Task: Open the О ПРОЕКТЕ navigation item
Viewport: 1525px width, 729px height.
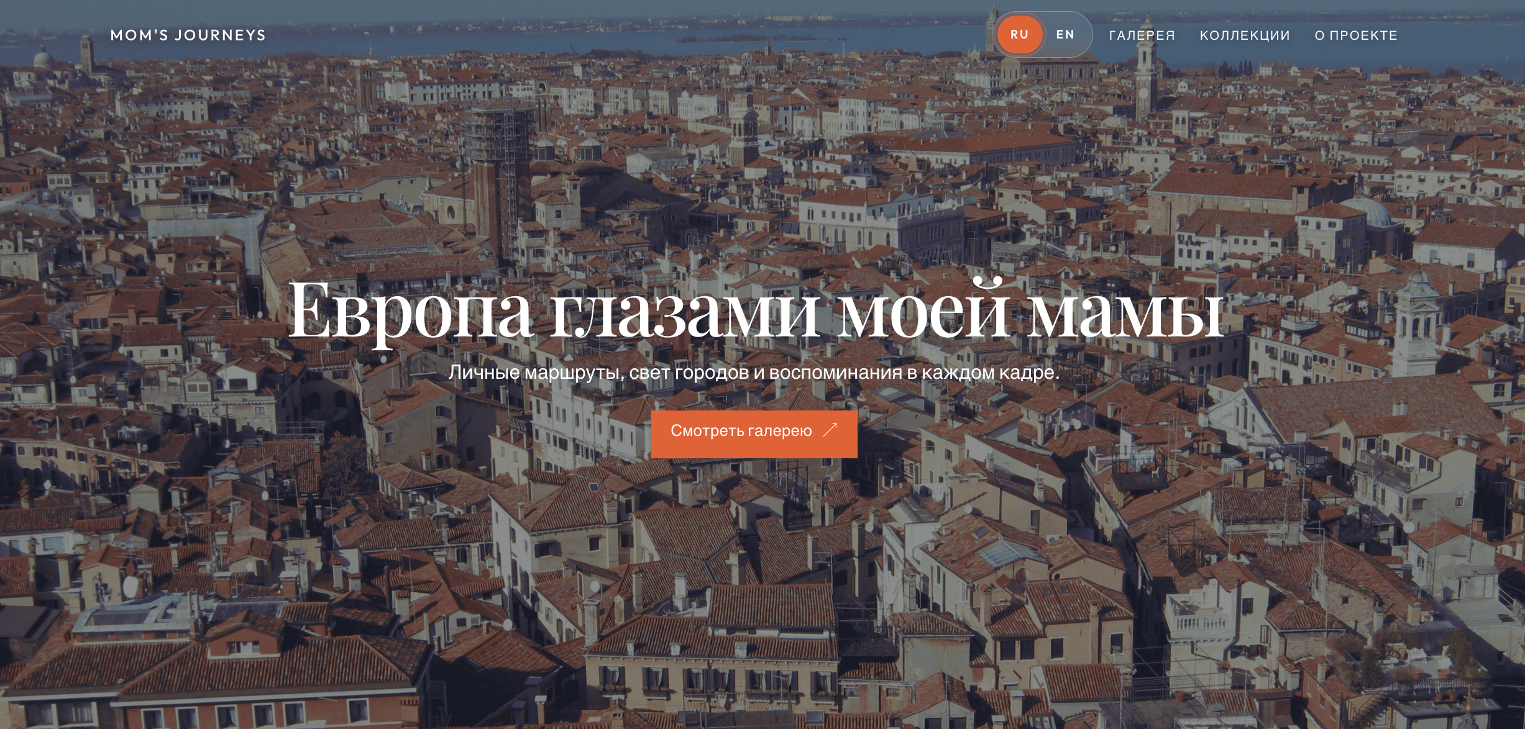Action: point(1356,35)
